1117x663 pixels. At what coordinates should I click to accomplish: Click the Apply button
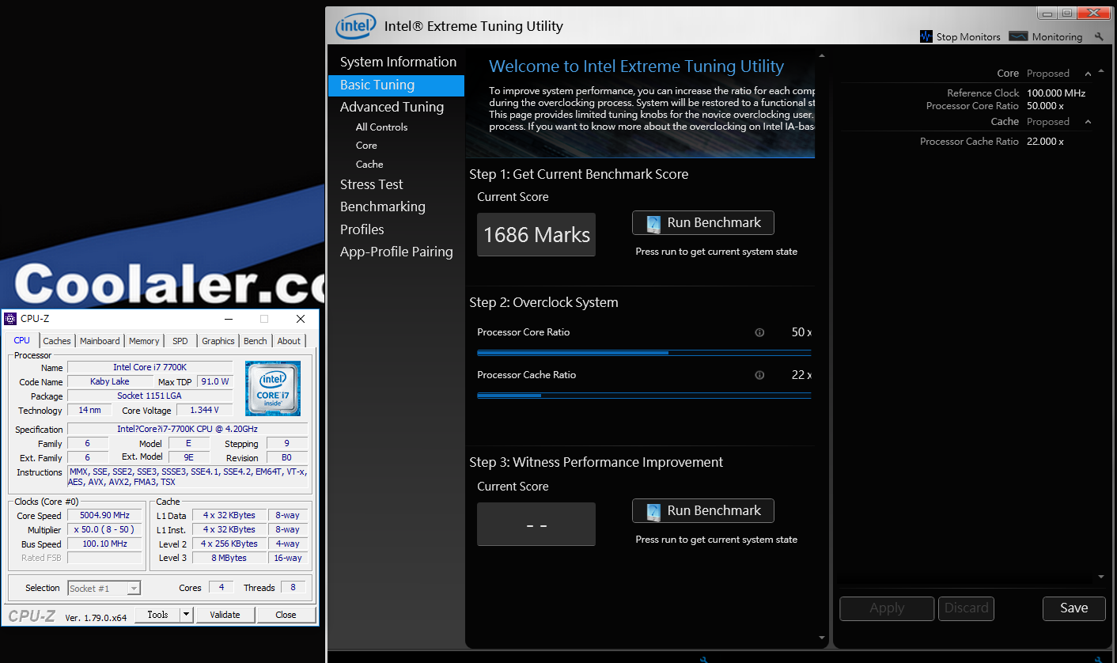click(887, 608)
